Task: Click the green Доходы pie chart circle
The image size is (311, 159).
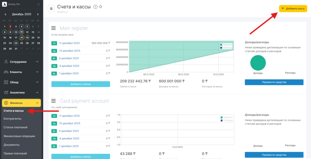Action: coord(258,63)
